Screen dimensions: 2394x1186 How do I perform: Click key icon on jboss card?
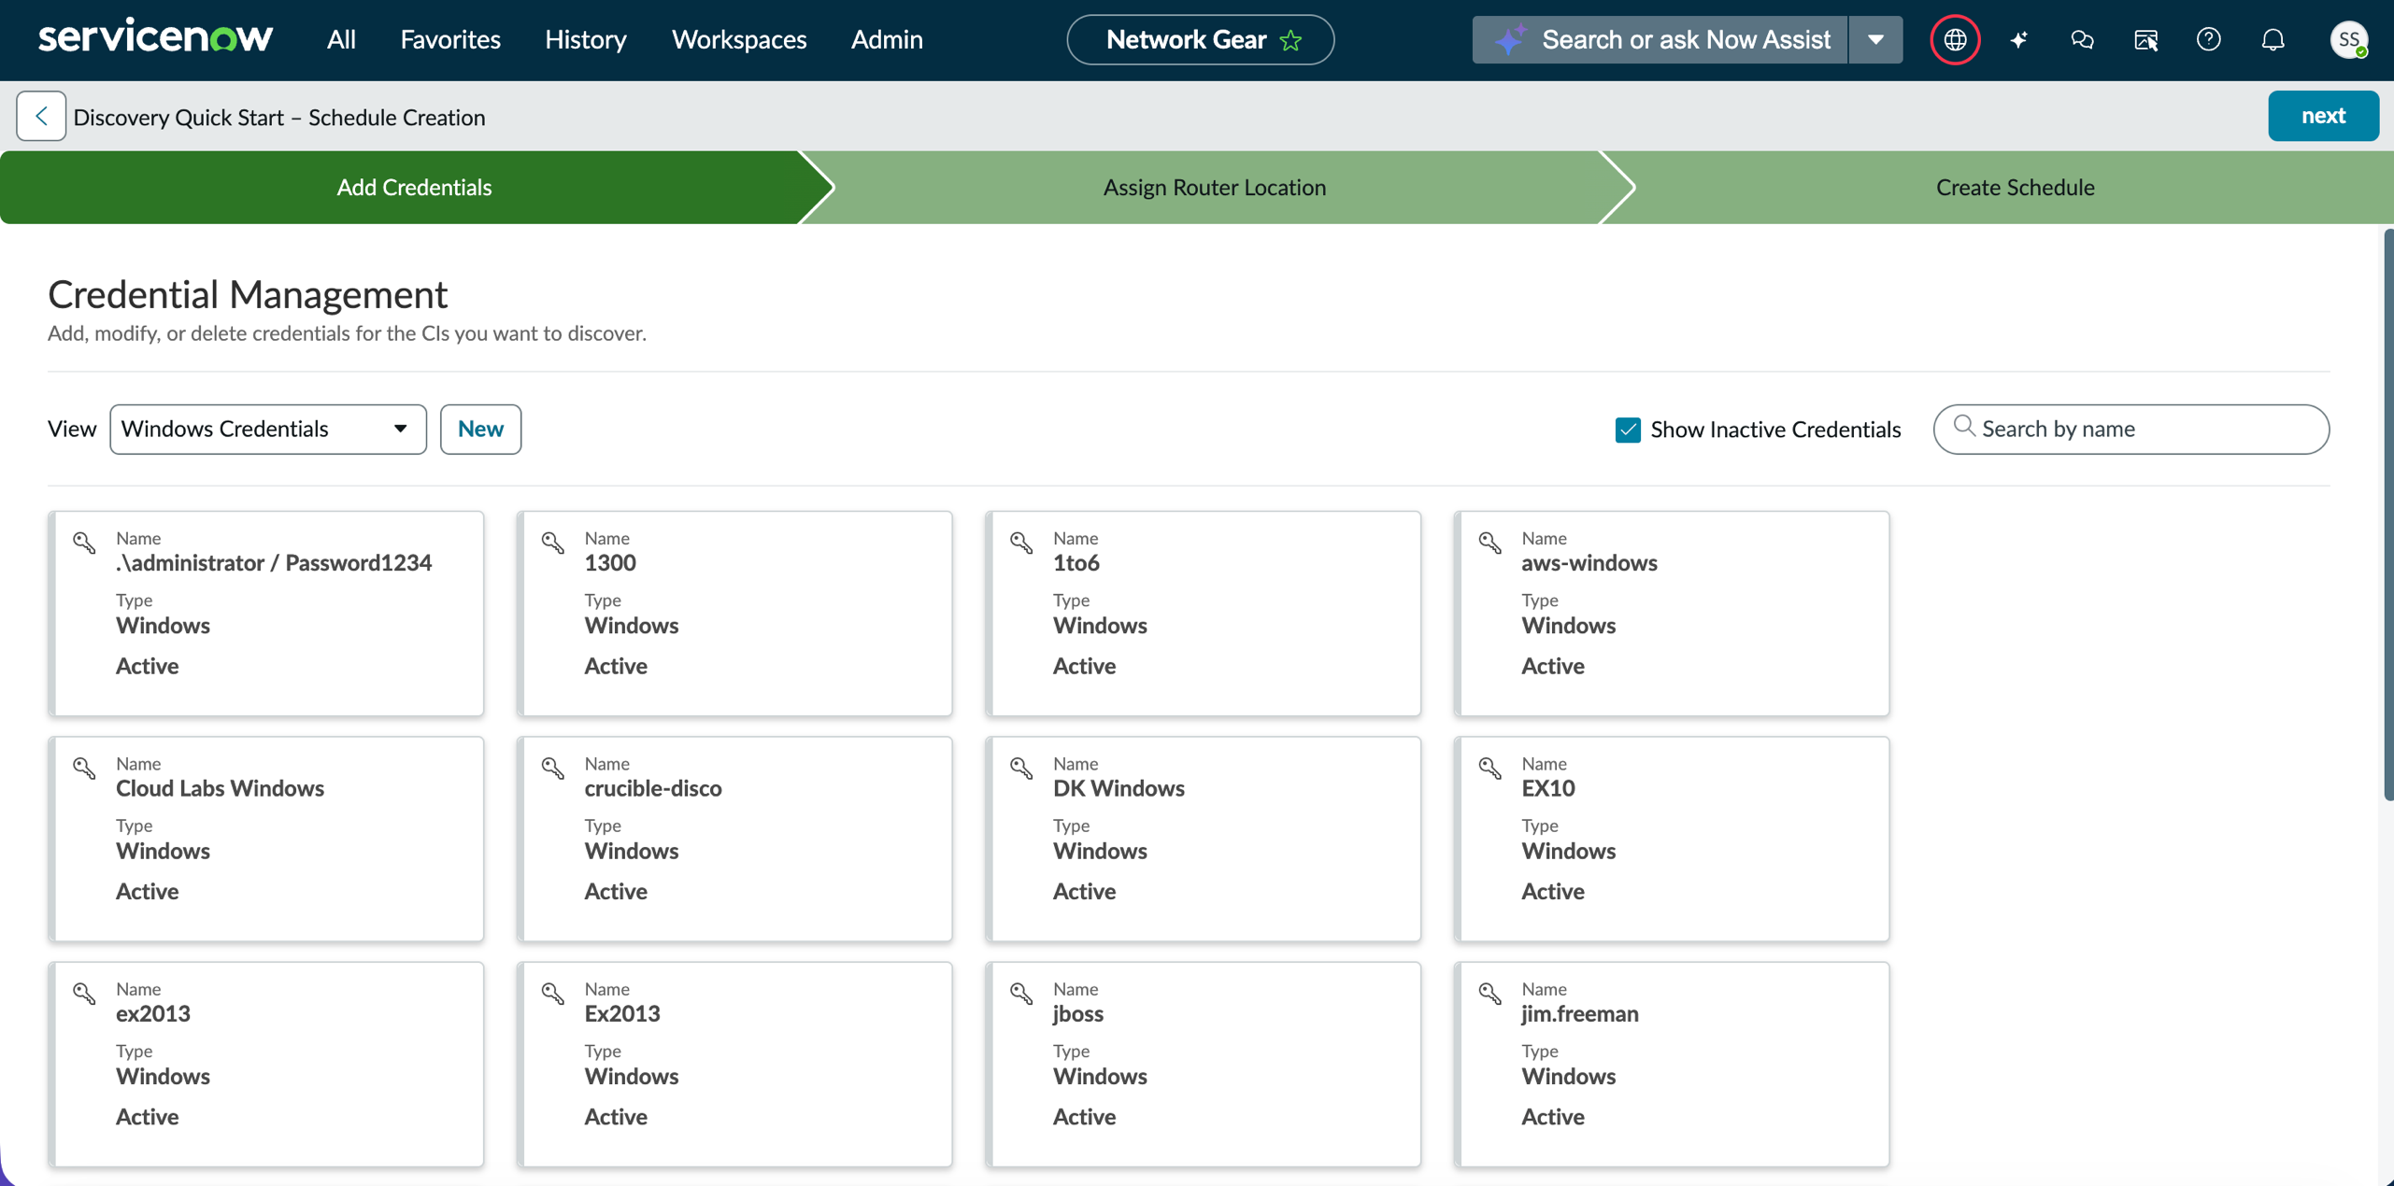coord(1021,993)
